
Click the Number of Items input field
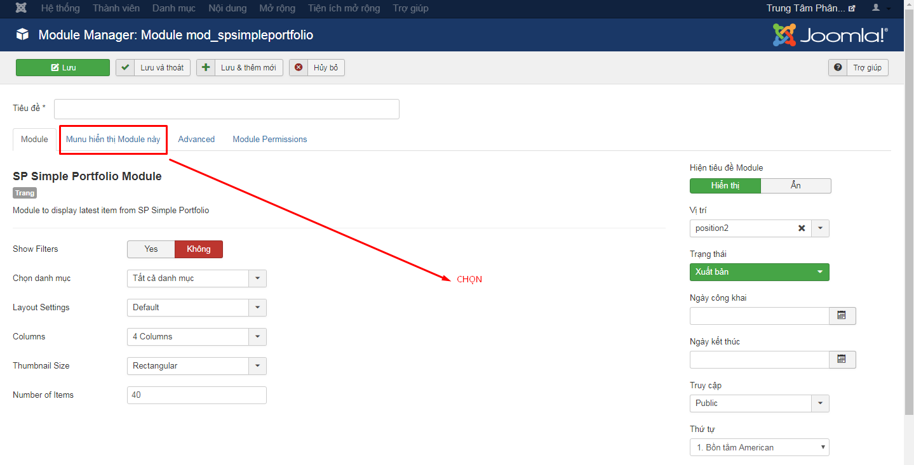[x=197, y=395]
